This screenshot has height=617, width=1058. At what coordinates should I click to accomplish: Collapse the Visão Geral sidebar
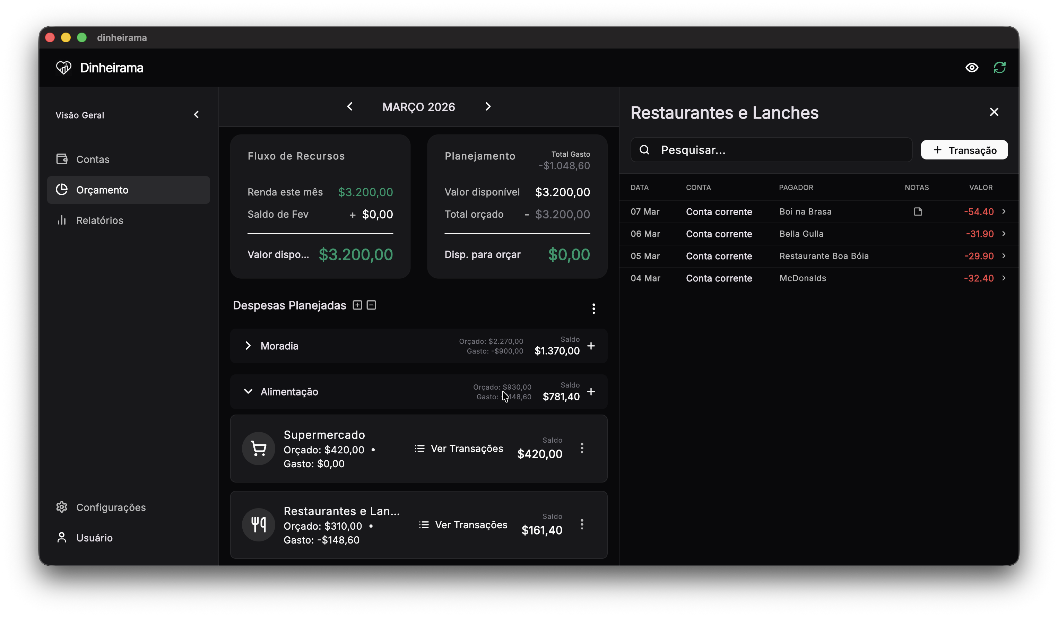pos(196,114)
